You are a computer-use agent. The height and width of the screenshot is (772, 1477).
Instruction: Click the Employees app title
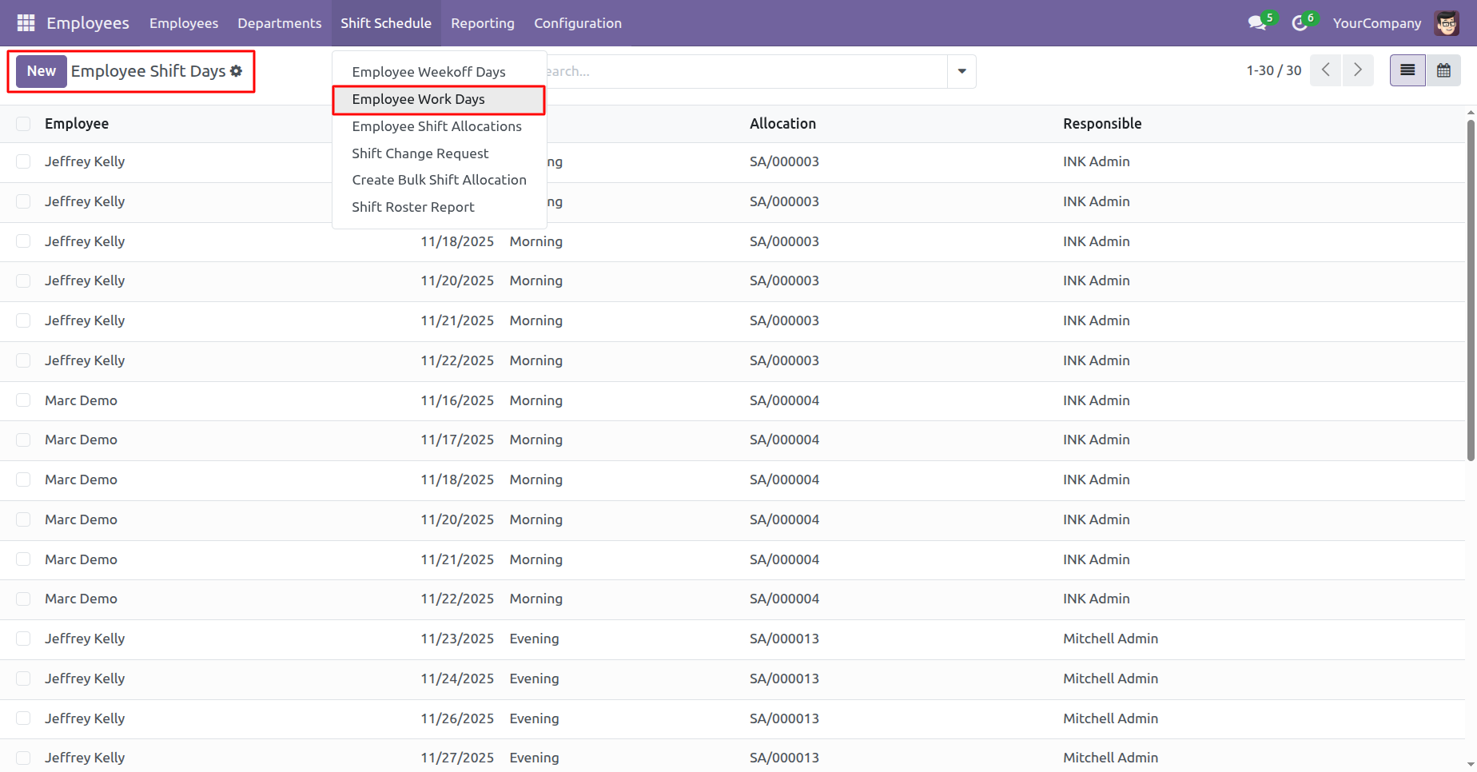[88, 23]
